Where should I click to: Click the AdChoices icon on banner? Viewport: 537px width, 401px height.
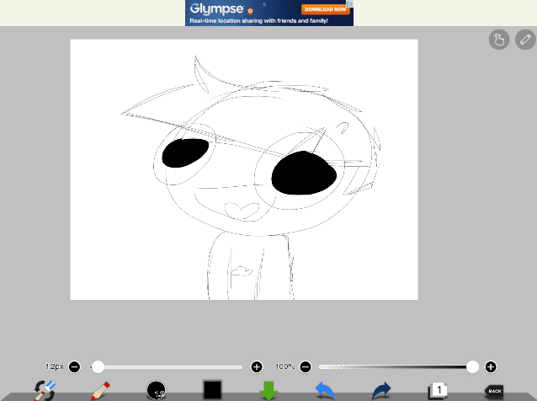349,3
